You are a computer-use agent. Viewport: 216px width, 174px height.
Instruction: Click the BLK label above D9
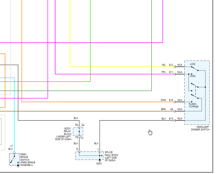pos(76,118)
